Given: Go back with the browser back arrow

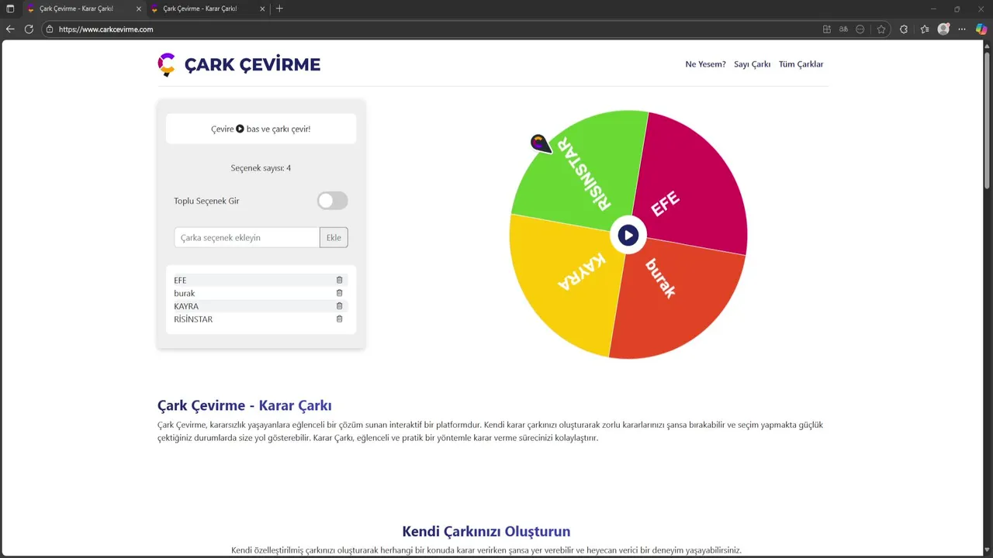Looking at the screenshot, I should [10, 29].
